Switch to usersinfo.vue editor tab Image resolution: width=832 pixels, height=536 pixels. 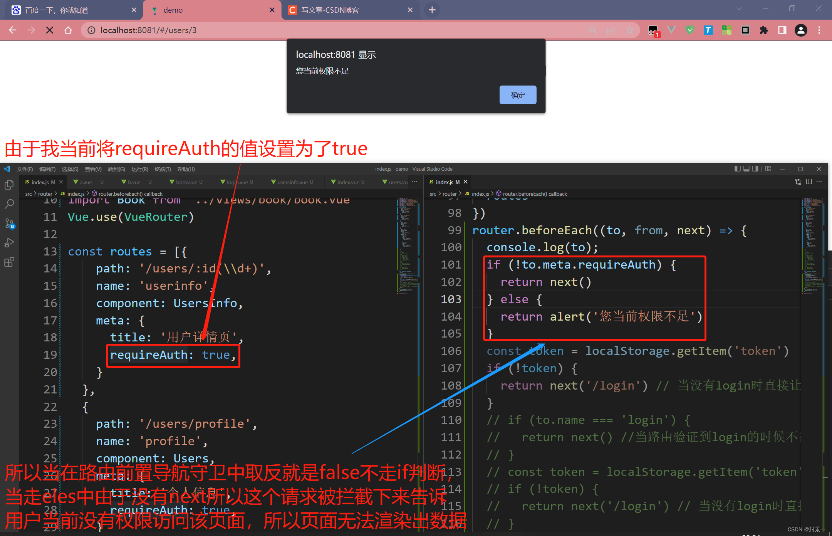[292, 182]
